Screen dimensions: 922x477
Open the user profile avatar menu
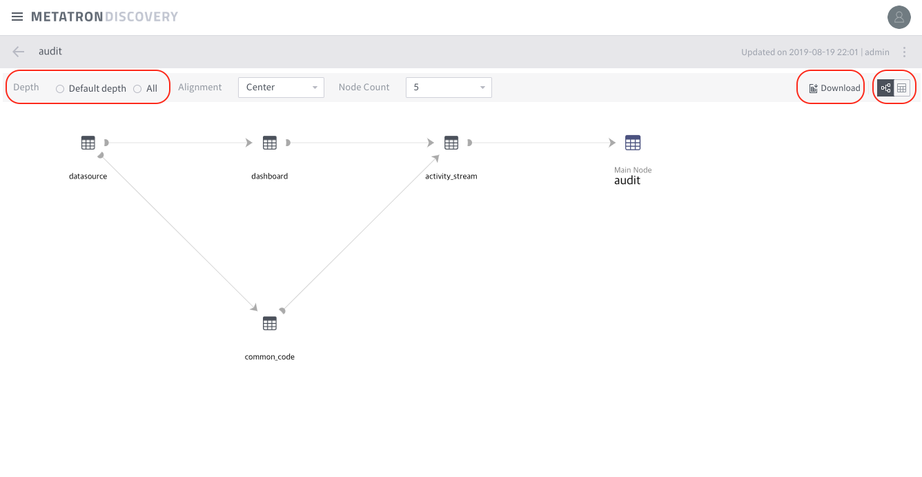point(899,17)
